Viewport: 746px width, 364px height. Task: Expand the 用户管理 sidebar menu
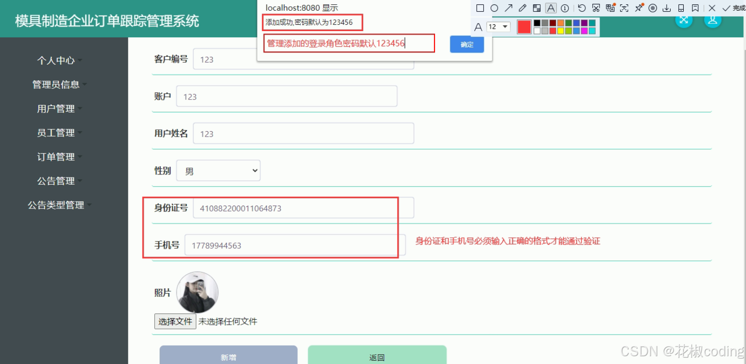(55, 108)
